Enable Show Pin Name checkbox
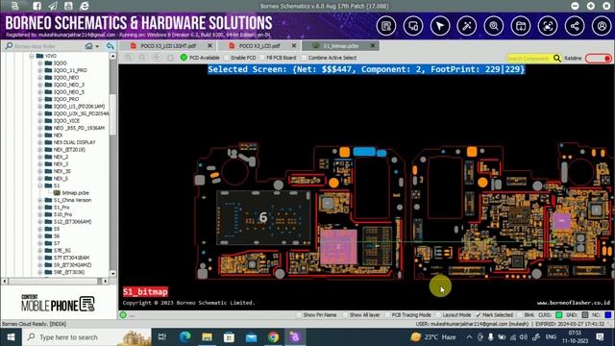 [299, 315]
